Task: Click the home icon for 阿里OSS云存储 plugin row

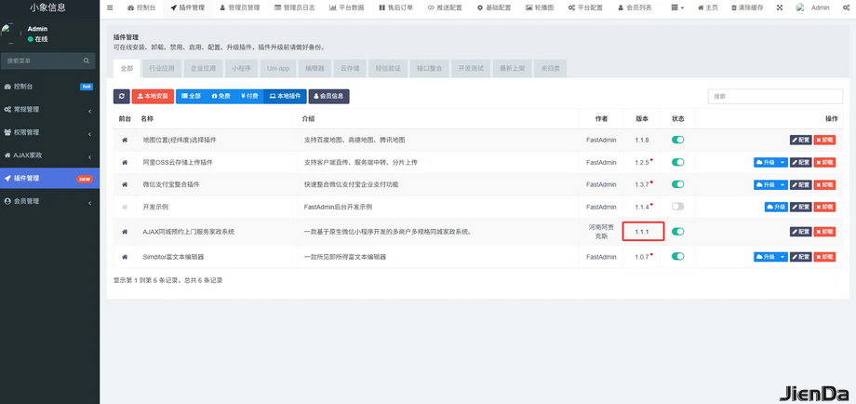Action: tap(125, 163)
